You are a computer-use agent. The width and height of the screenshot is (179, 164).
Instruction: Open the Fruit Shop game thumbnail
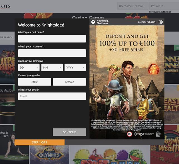tap(110, 155)
